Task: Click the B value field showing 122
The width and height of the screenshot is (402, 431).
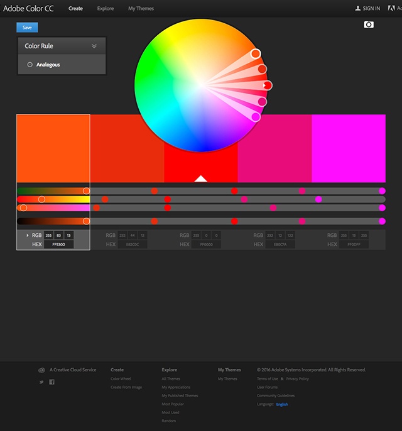Action: click(x=290, y=235)
